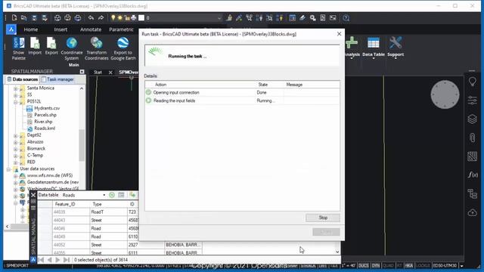Click the layer lightbulb on/off icon
Image resolution: width=484 pixels, height=272 pixels.
pyautogui.click(x=113, y=18)
